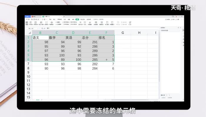Select the highlighted View (视图) tab
206x117 pixels.
[77, 19]
